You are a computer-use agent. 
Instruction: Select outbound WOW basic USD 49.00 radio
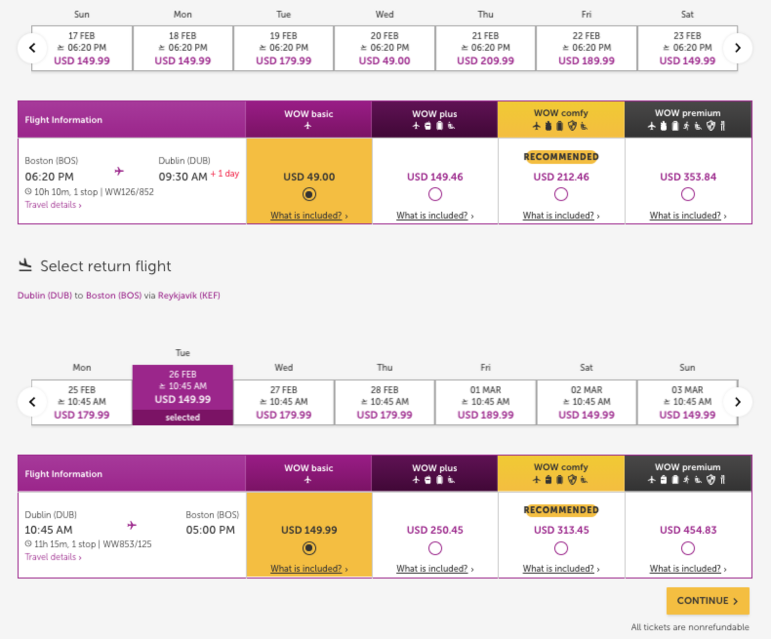[309, 194]
